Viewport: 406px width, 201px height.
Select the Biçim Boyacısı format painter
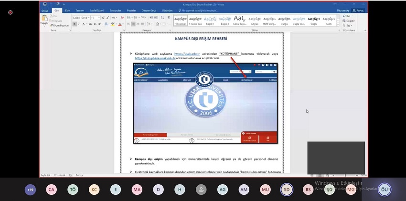[60, 25]
